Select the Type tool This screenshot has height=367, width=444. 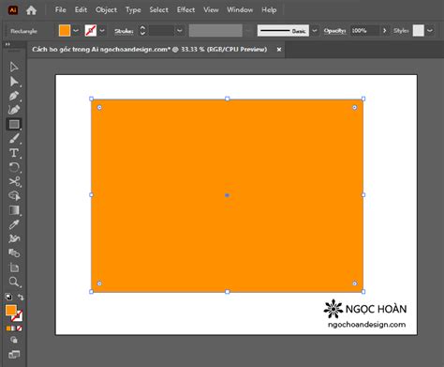click(x=14, y=153)
